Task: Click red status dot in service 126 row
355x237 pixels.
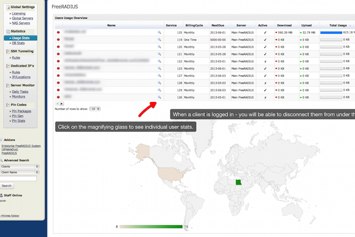Action: pyautogui.click(x=58, y=97)
